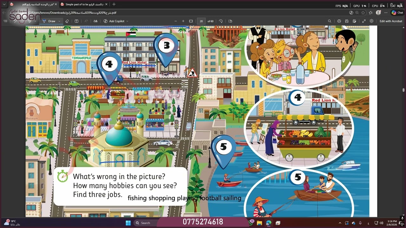Show hidden system tray icons
Image resolution: width=406 pixels, height=228 pixels.
(340, 223)
